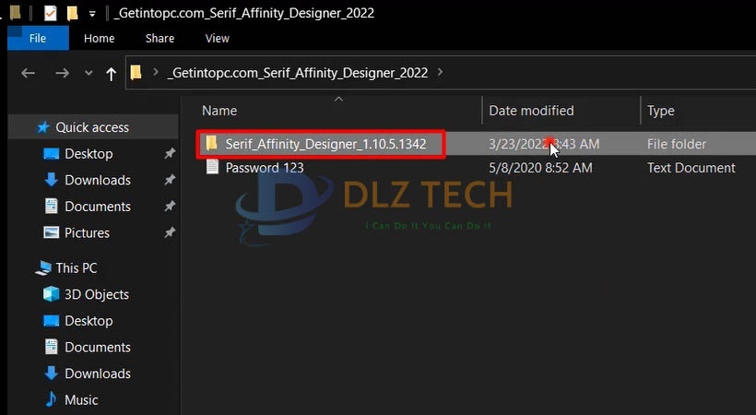756x415 pixels.
Task: Click the folder icon in the address bar
Action: [136, 72]
